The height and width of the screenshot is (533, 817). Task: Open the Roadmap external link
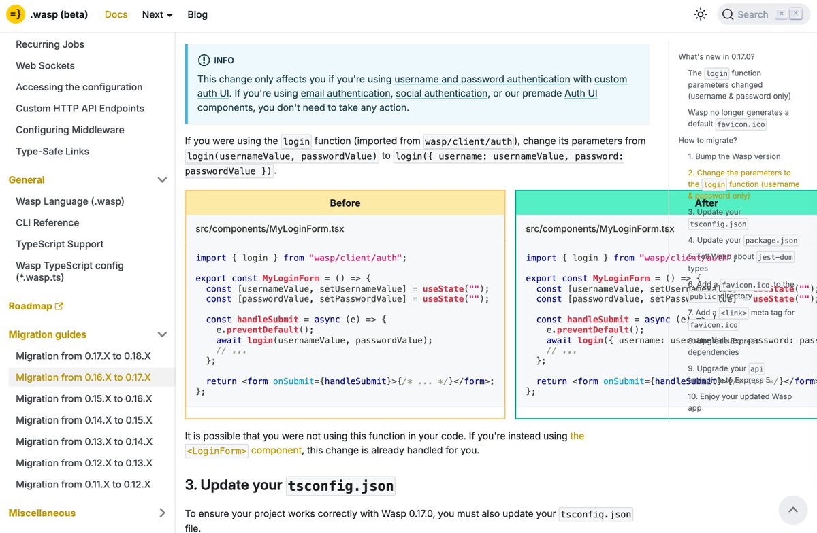point(36,306)
